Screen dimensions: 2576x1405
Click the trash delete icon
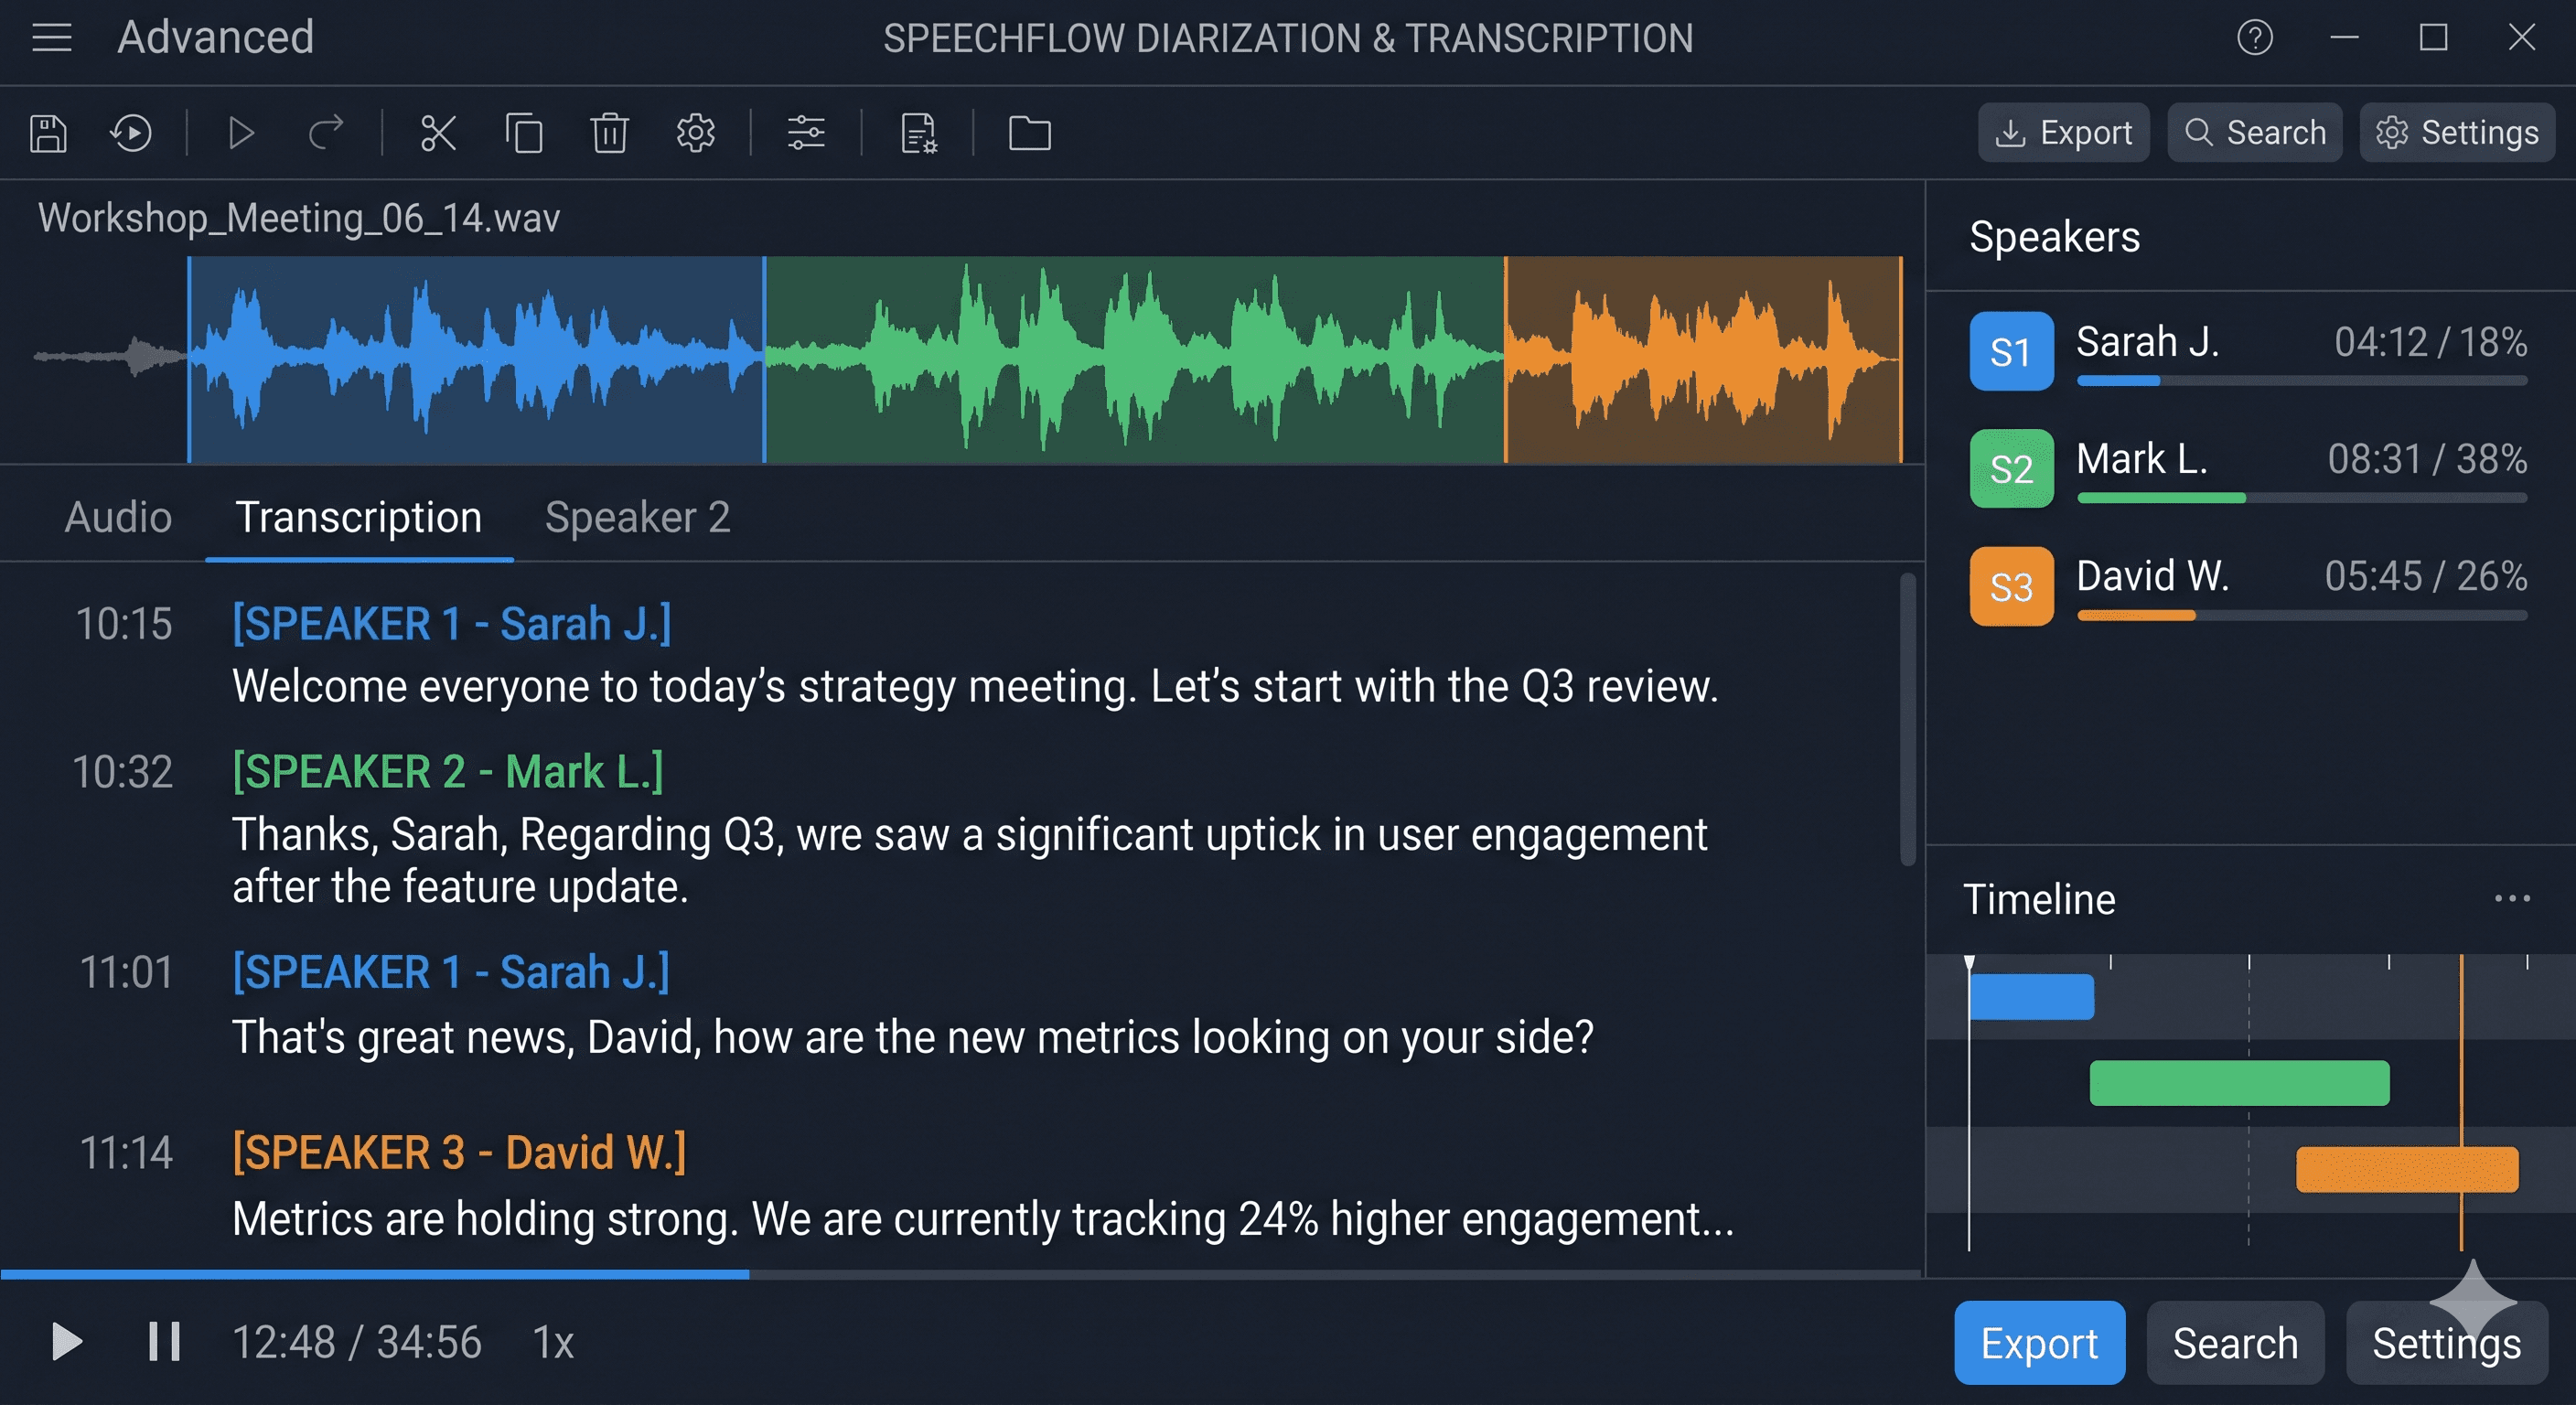pos(609,133)
